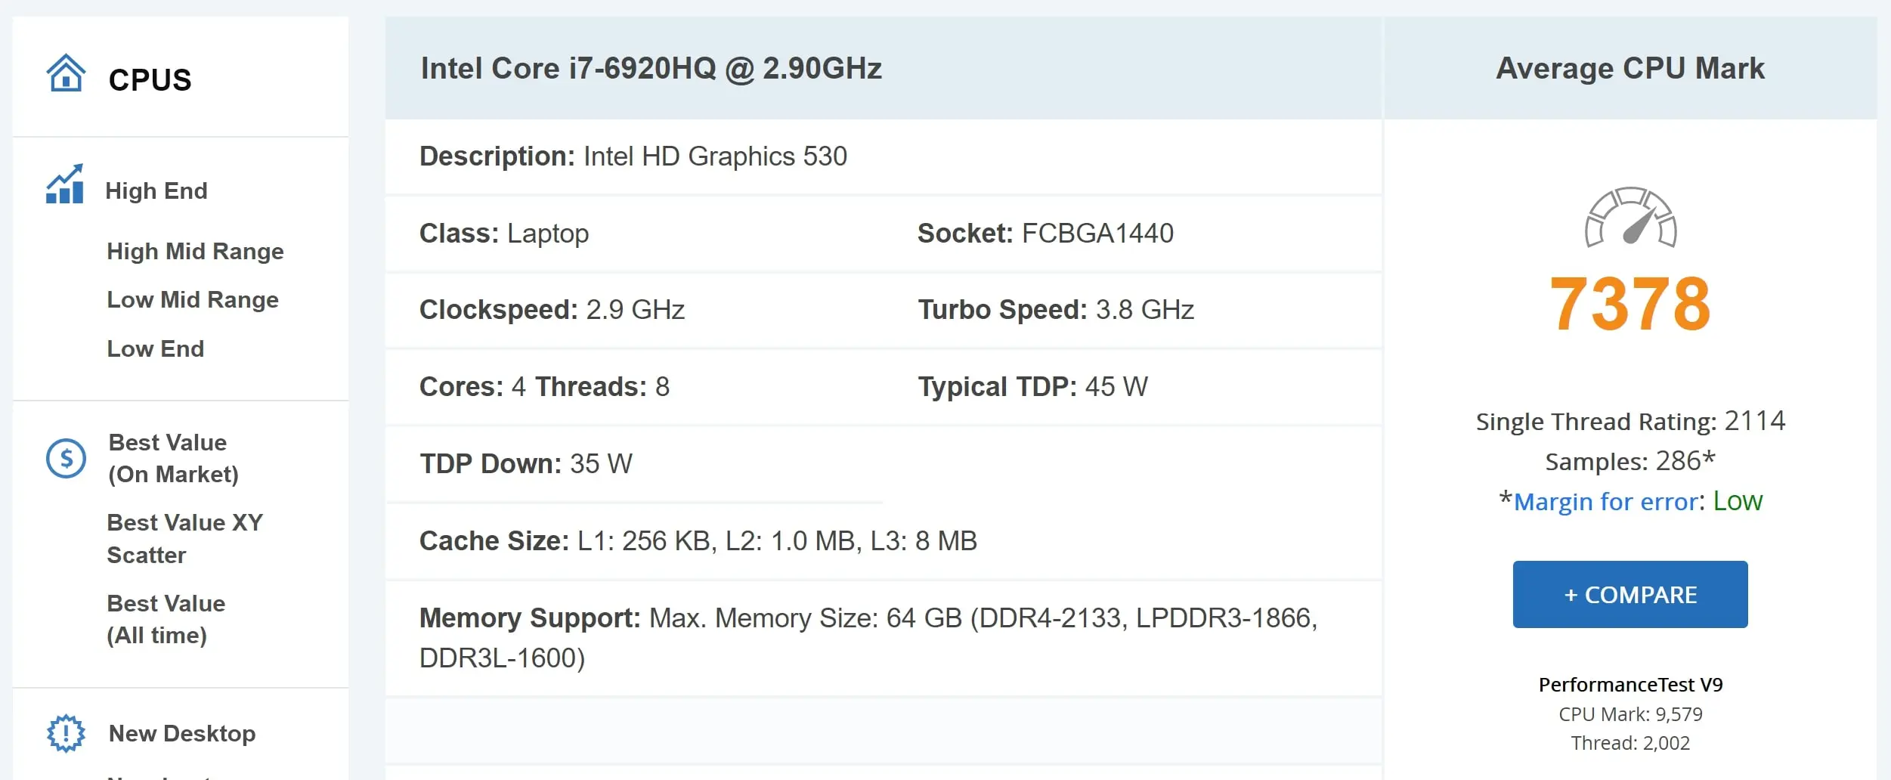Go to High Mid Range CPUs
The height and width of the screenshot is (780, 1891).
(195, 251)
